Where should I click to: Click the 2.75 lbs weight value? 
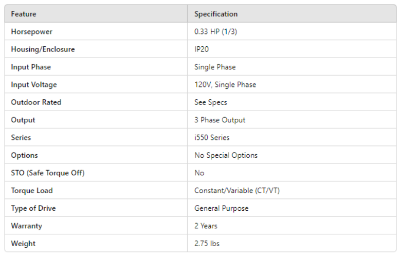(207, 244)
